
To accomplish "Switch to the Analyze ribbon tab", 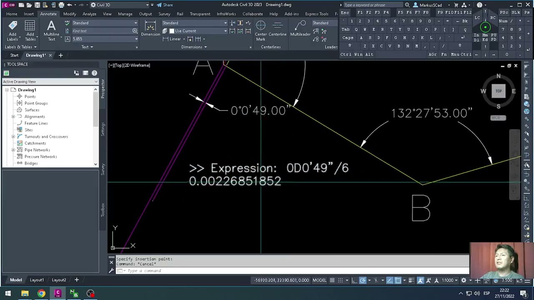I will pyautogui.click(x=89, y=14).
